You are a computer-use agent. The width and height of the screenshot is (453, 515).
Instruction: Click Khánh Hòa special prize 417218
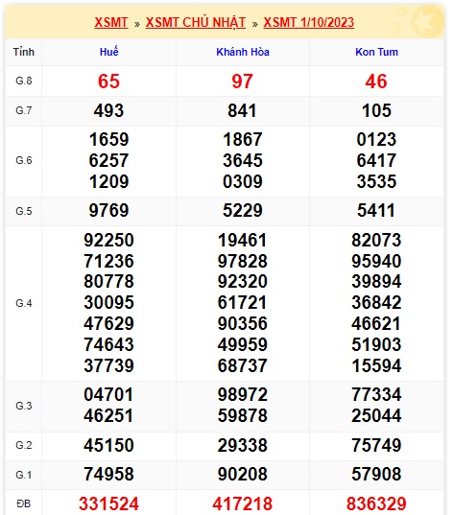pos(243,503)
